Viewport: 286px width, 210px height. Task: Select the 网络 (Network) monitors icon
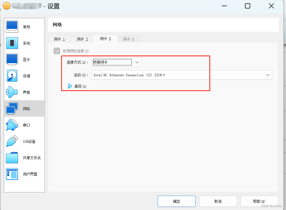(12, 108)
